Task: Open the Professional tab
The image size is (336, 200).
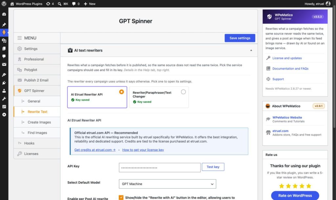Action: pos(37,59)
